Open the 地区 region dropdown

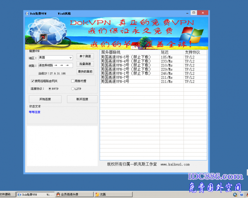click(x=55, y=57)
